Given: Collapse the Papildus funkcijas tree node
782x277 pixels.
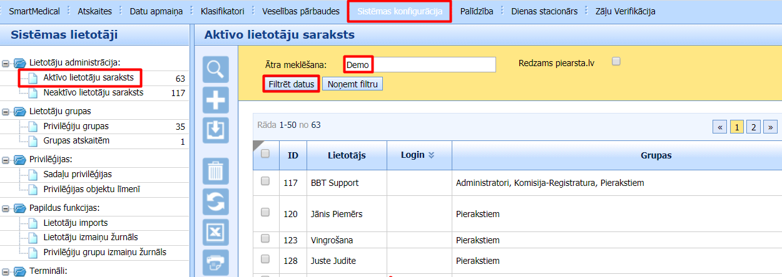Looking at the screenshot, I should tap(6, 208).
